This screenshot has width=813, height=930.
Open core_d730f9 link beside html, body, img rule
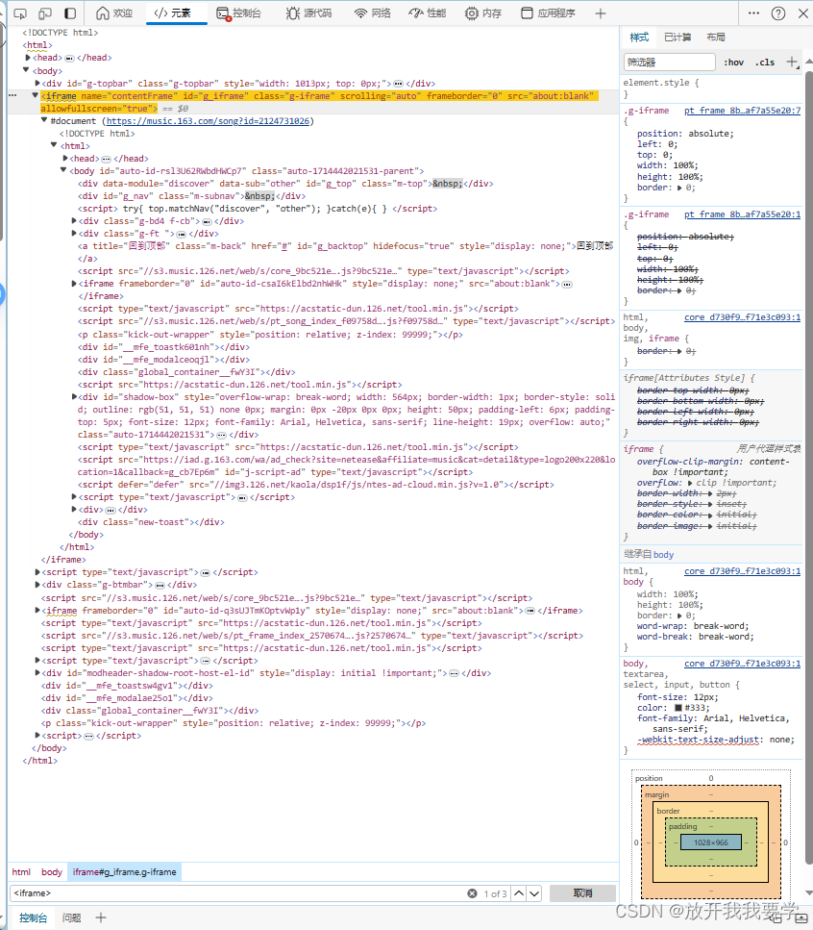[x=742, y=317]
